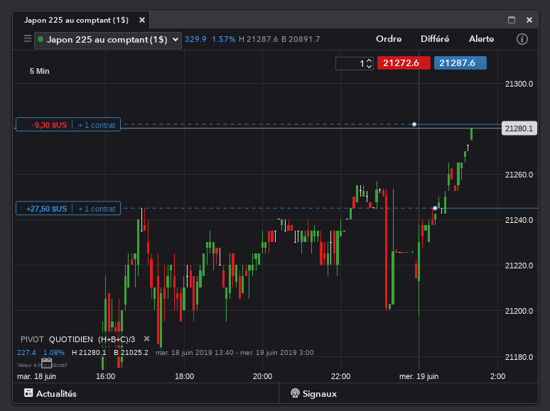Click the red sell price 21272.6
The image size is (550, 411).
point(404,63)
